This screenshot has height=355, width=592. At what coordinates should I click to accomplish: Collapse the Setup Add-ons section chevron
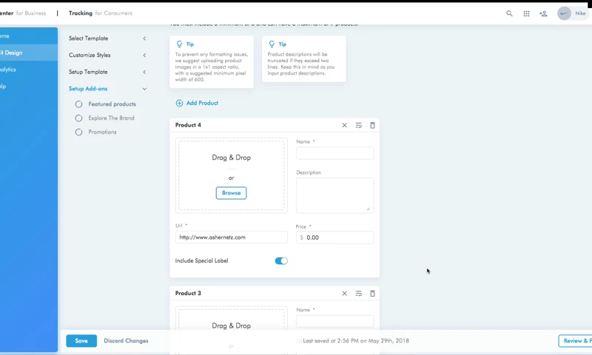click(x=144, y=89)
